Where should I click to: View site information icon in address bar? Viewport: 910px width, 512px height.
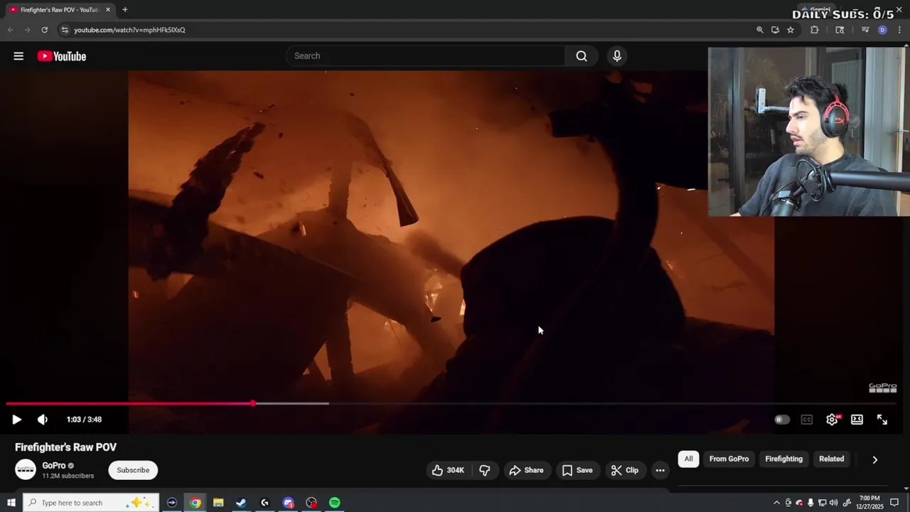[x=65, y=30]
